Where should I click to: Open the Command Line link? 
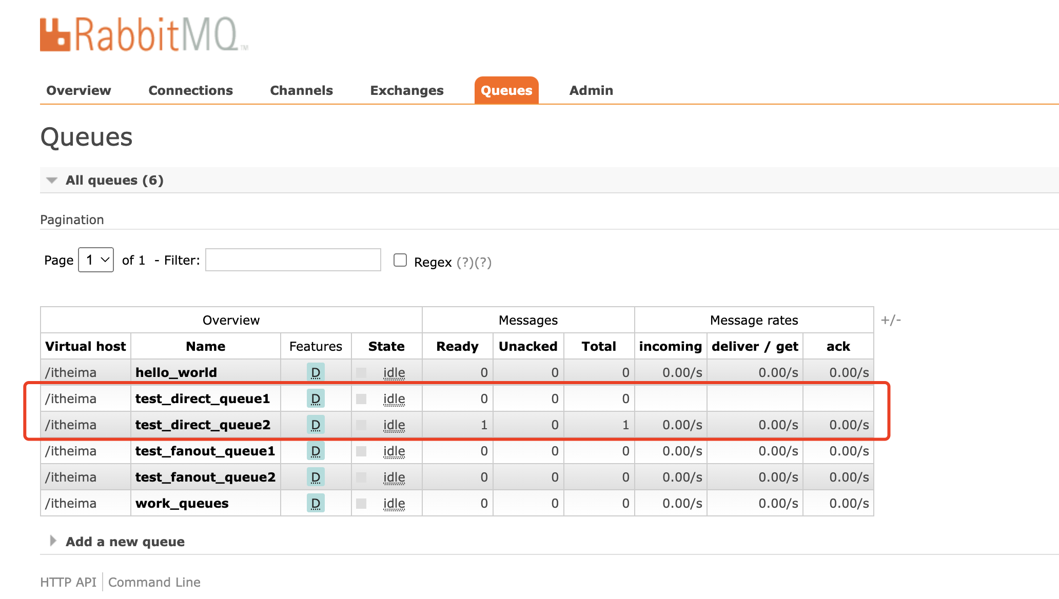click(154, 582)
